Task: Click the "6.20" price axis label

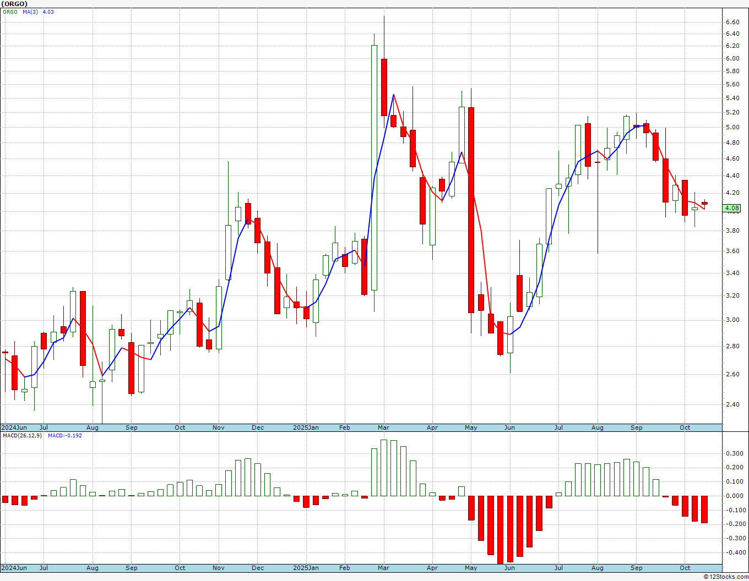Action: click(x=732, y=46)
